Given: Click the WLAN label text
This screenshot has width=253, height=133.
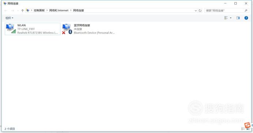Looking at the screenshot, I should pyautogui.click(x=22, y=25).
